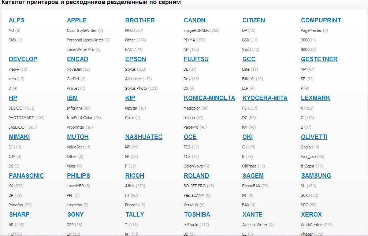Select the MUTOH brand heading
This screenshot has width=368, height=236.
[78, 137]
